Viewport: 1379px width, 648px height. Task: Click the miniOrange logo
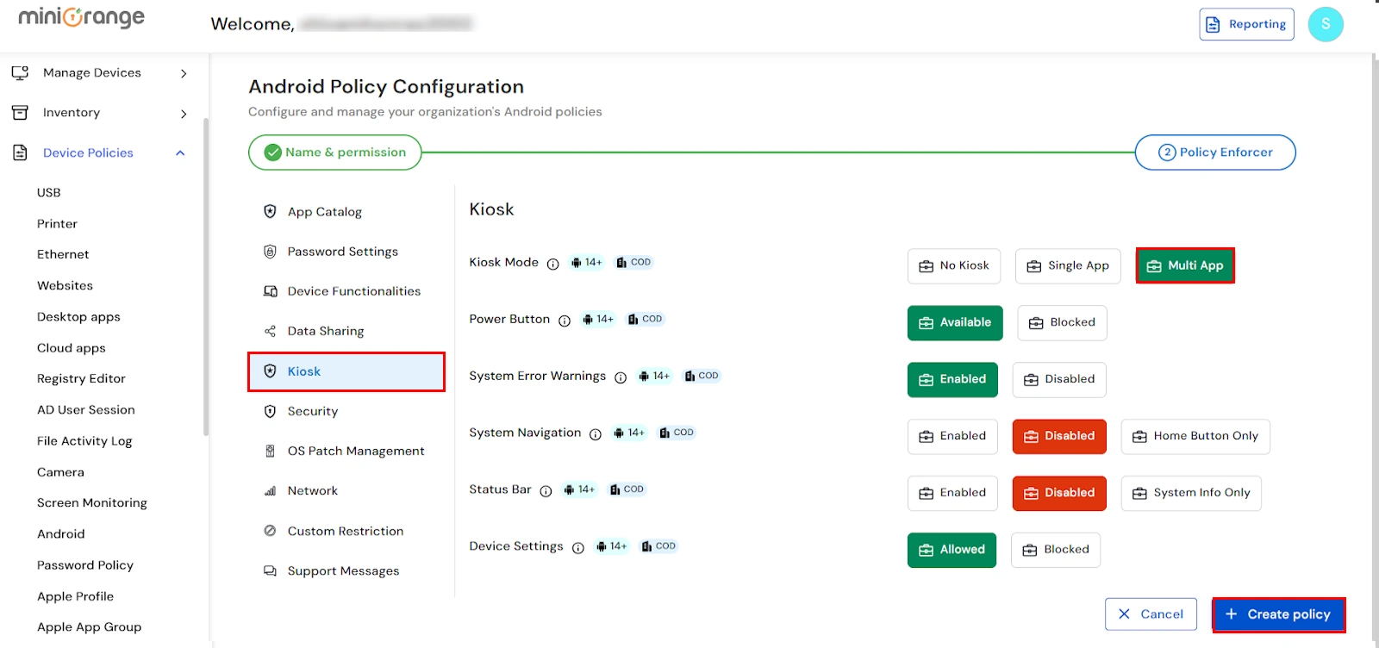tap(82, 17)
